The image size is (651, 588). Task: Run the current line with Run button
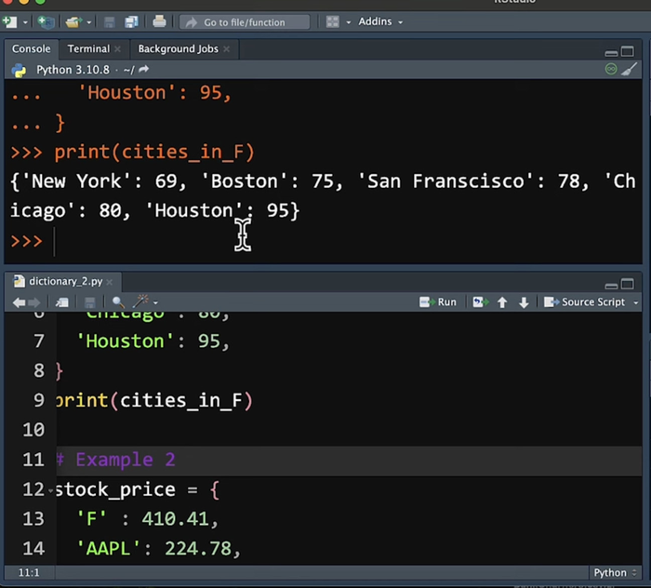pos(438,302)
